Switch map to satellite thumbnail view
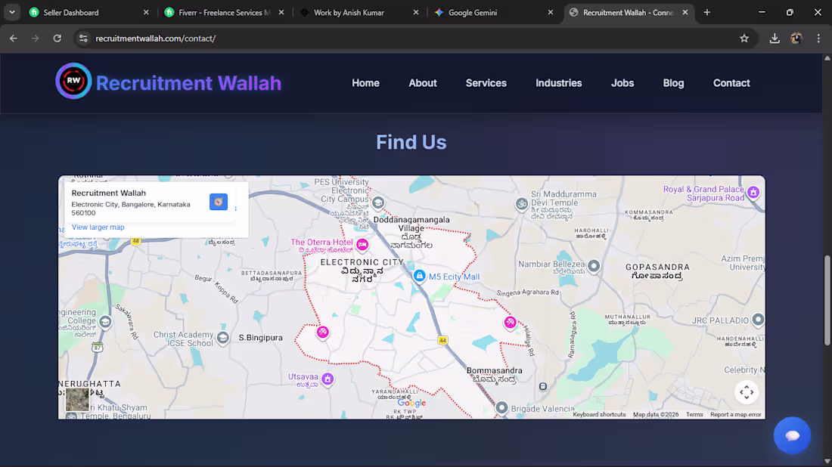Image resolution: width=832 pixels, height=467 pixels. coord(77,399)
